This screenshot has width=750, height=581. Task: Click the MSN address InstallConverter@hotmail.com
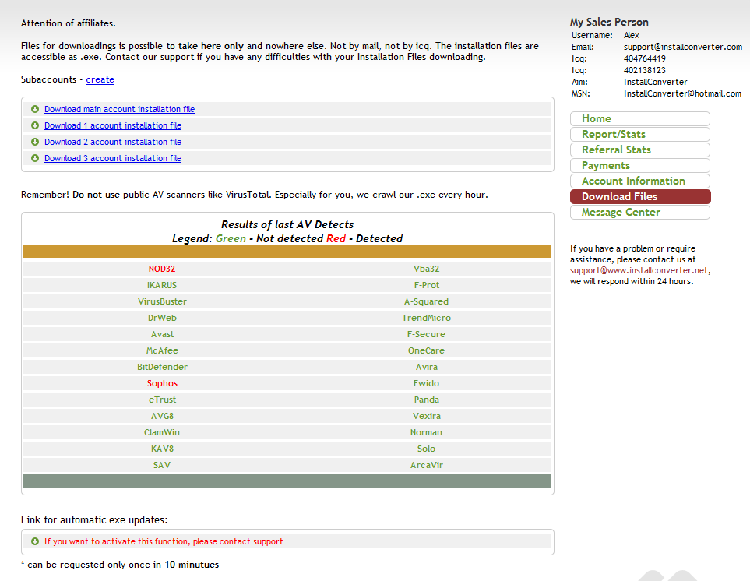coord(682,93)
